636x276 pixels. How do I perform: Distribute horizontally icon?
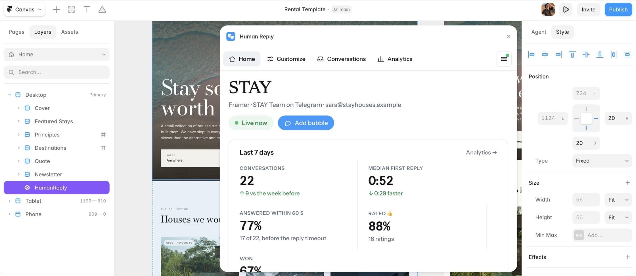pos(614,54)
